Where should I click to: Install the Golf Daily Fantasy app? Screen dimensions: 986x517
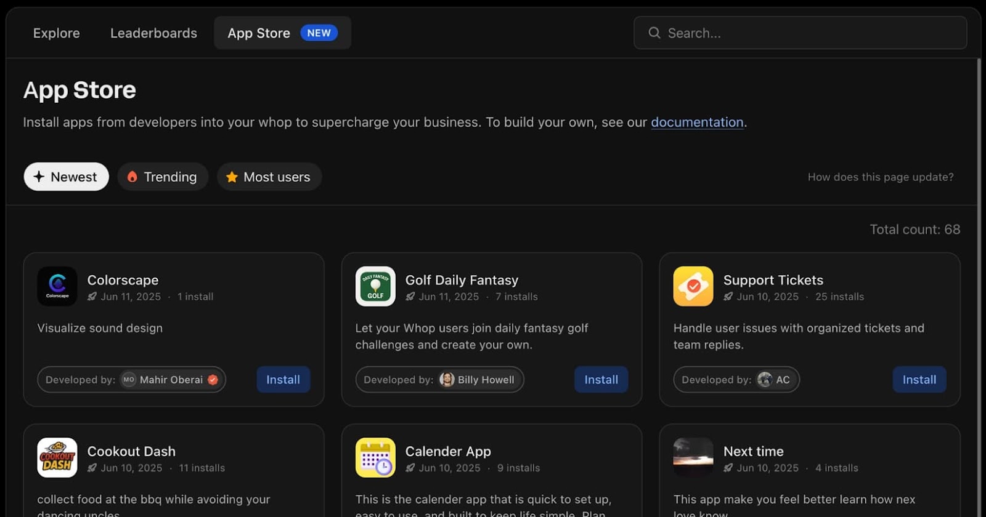click(x=601, y=380)
